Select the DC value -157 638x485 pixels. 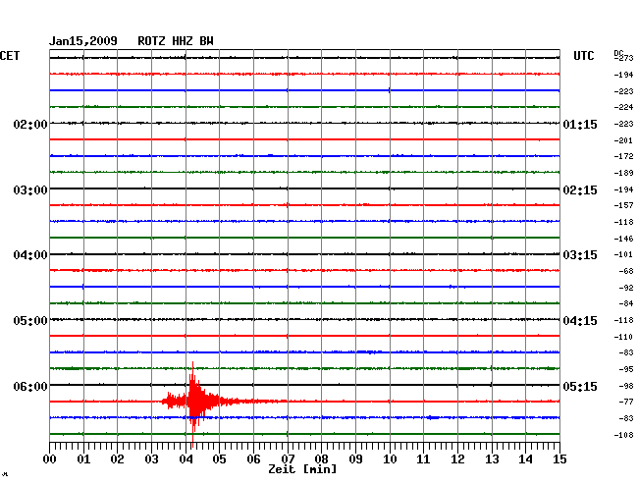pyautogui.click(x=623, y=205)
